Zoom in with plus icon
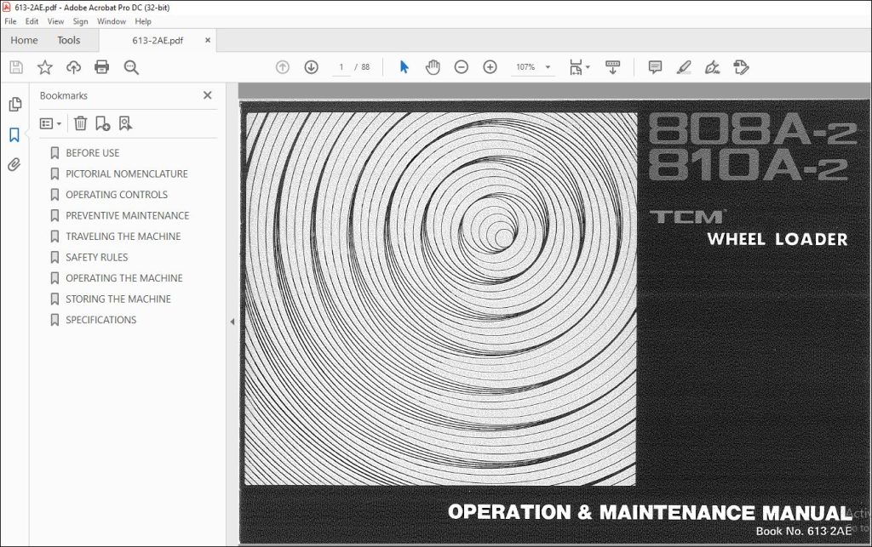The height and width of the screenshot is (547, 872). tap(490, 67)
